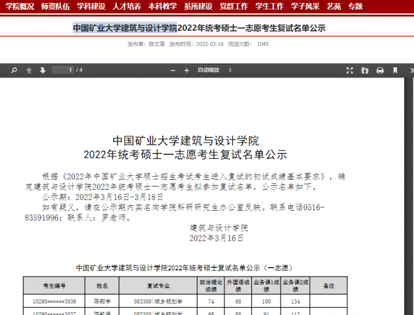The height and width of the screenshot is (315, 414).
Task: Click the PDF viewer vertical scrollbar
Action: 409,196
